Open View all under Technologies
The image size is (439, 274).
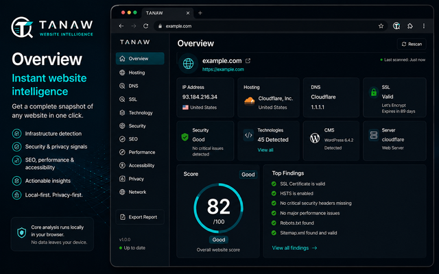point(265,150)
